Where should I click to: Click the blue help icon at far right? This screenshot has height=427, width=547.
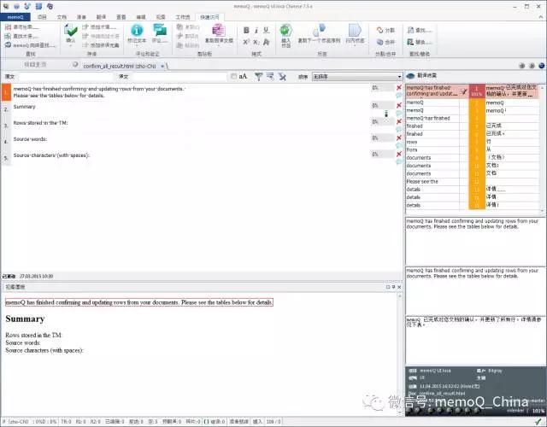point(541,66)
